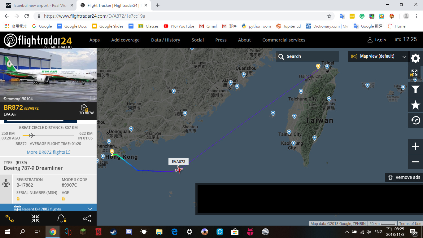Zoom in on the map
The width and height of the screenshot is (423, 238).
[416, 146]
